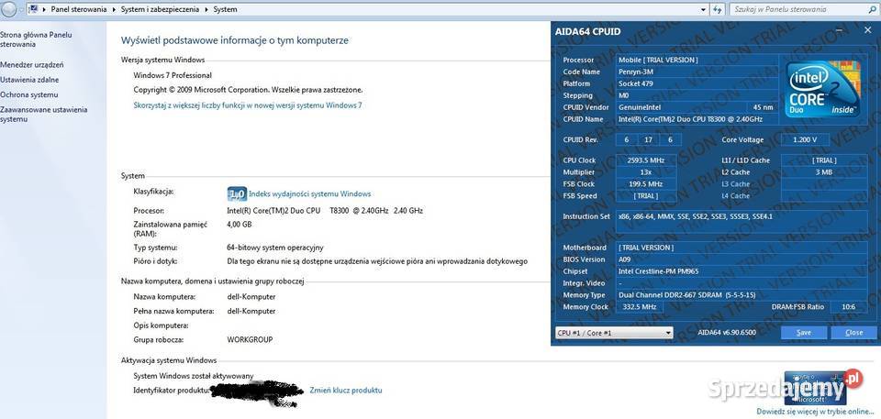881x419 pixels.
Task: Open 'Strona główna Panelu sterowania' link
Action: click(x=36, y=39)
